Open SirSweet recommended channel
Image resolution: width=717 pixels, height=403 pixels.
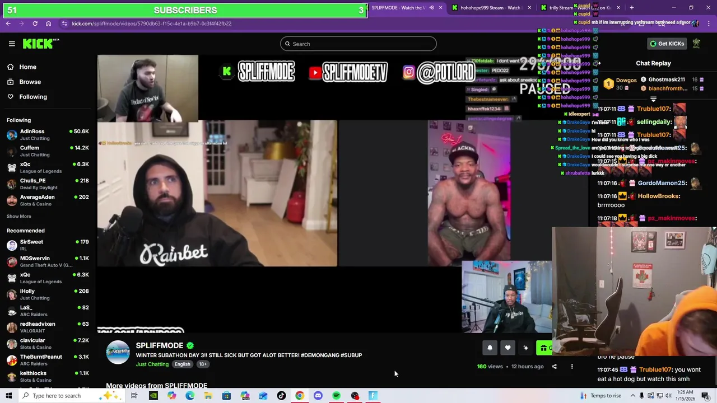[48, 245]
